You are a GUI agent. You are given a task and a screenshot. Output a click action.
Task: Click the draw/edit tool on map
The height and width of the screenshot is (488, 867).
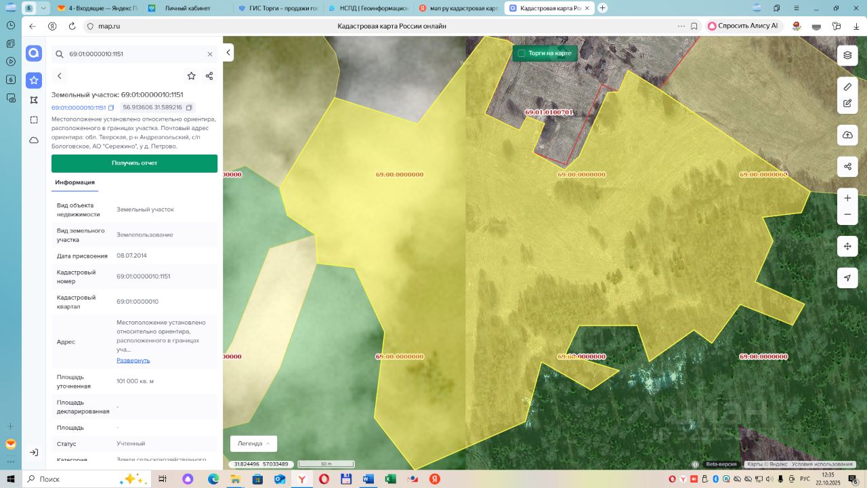847,104
